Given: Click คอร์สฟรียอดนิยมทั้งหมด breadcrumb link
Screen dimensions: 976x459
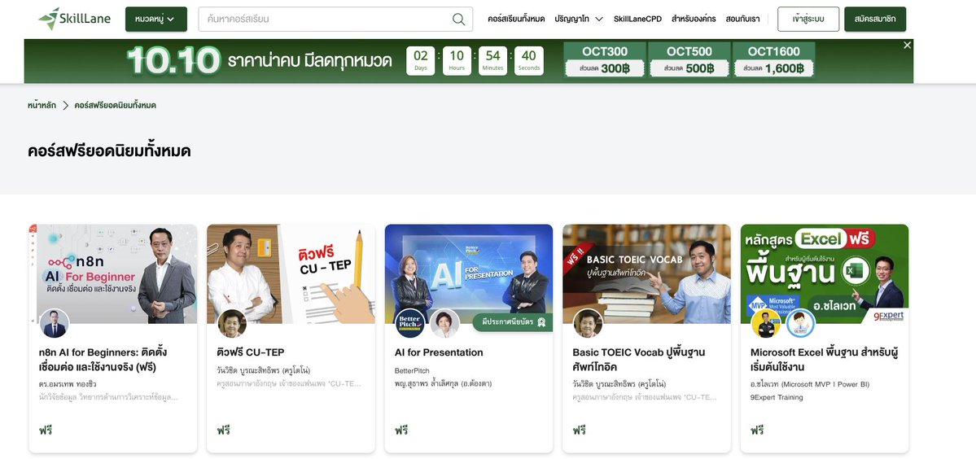Looking at the screenshot, I should tap(115, 105).
